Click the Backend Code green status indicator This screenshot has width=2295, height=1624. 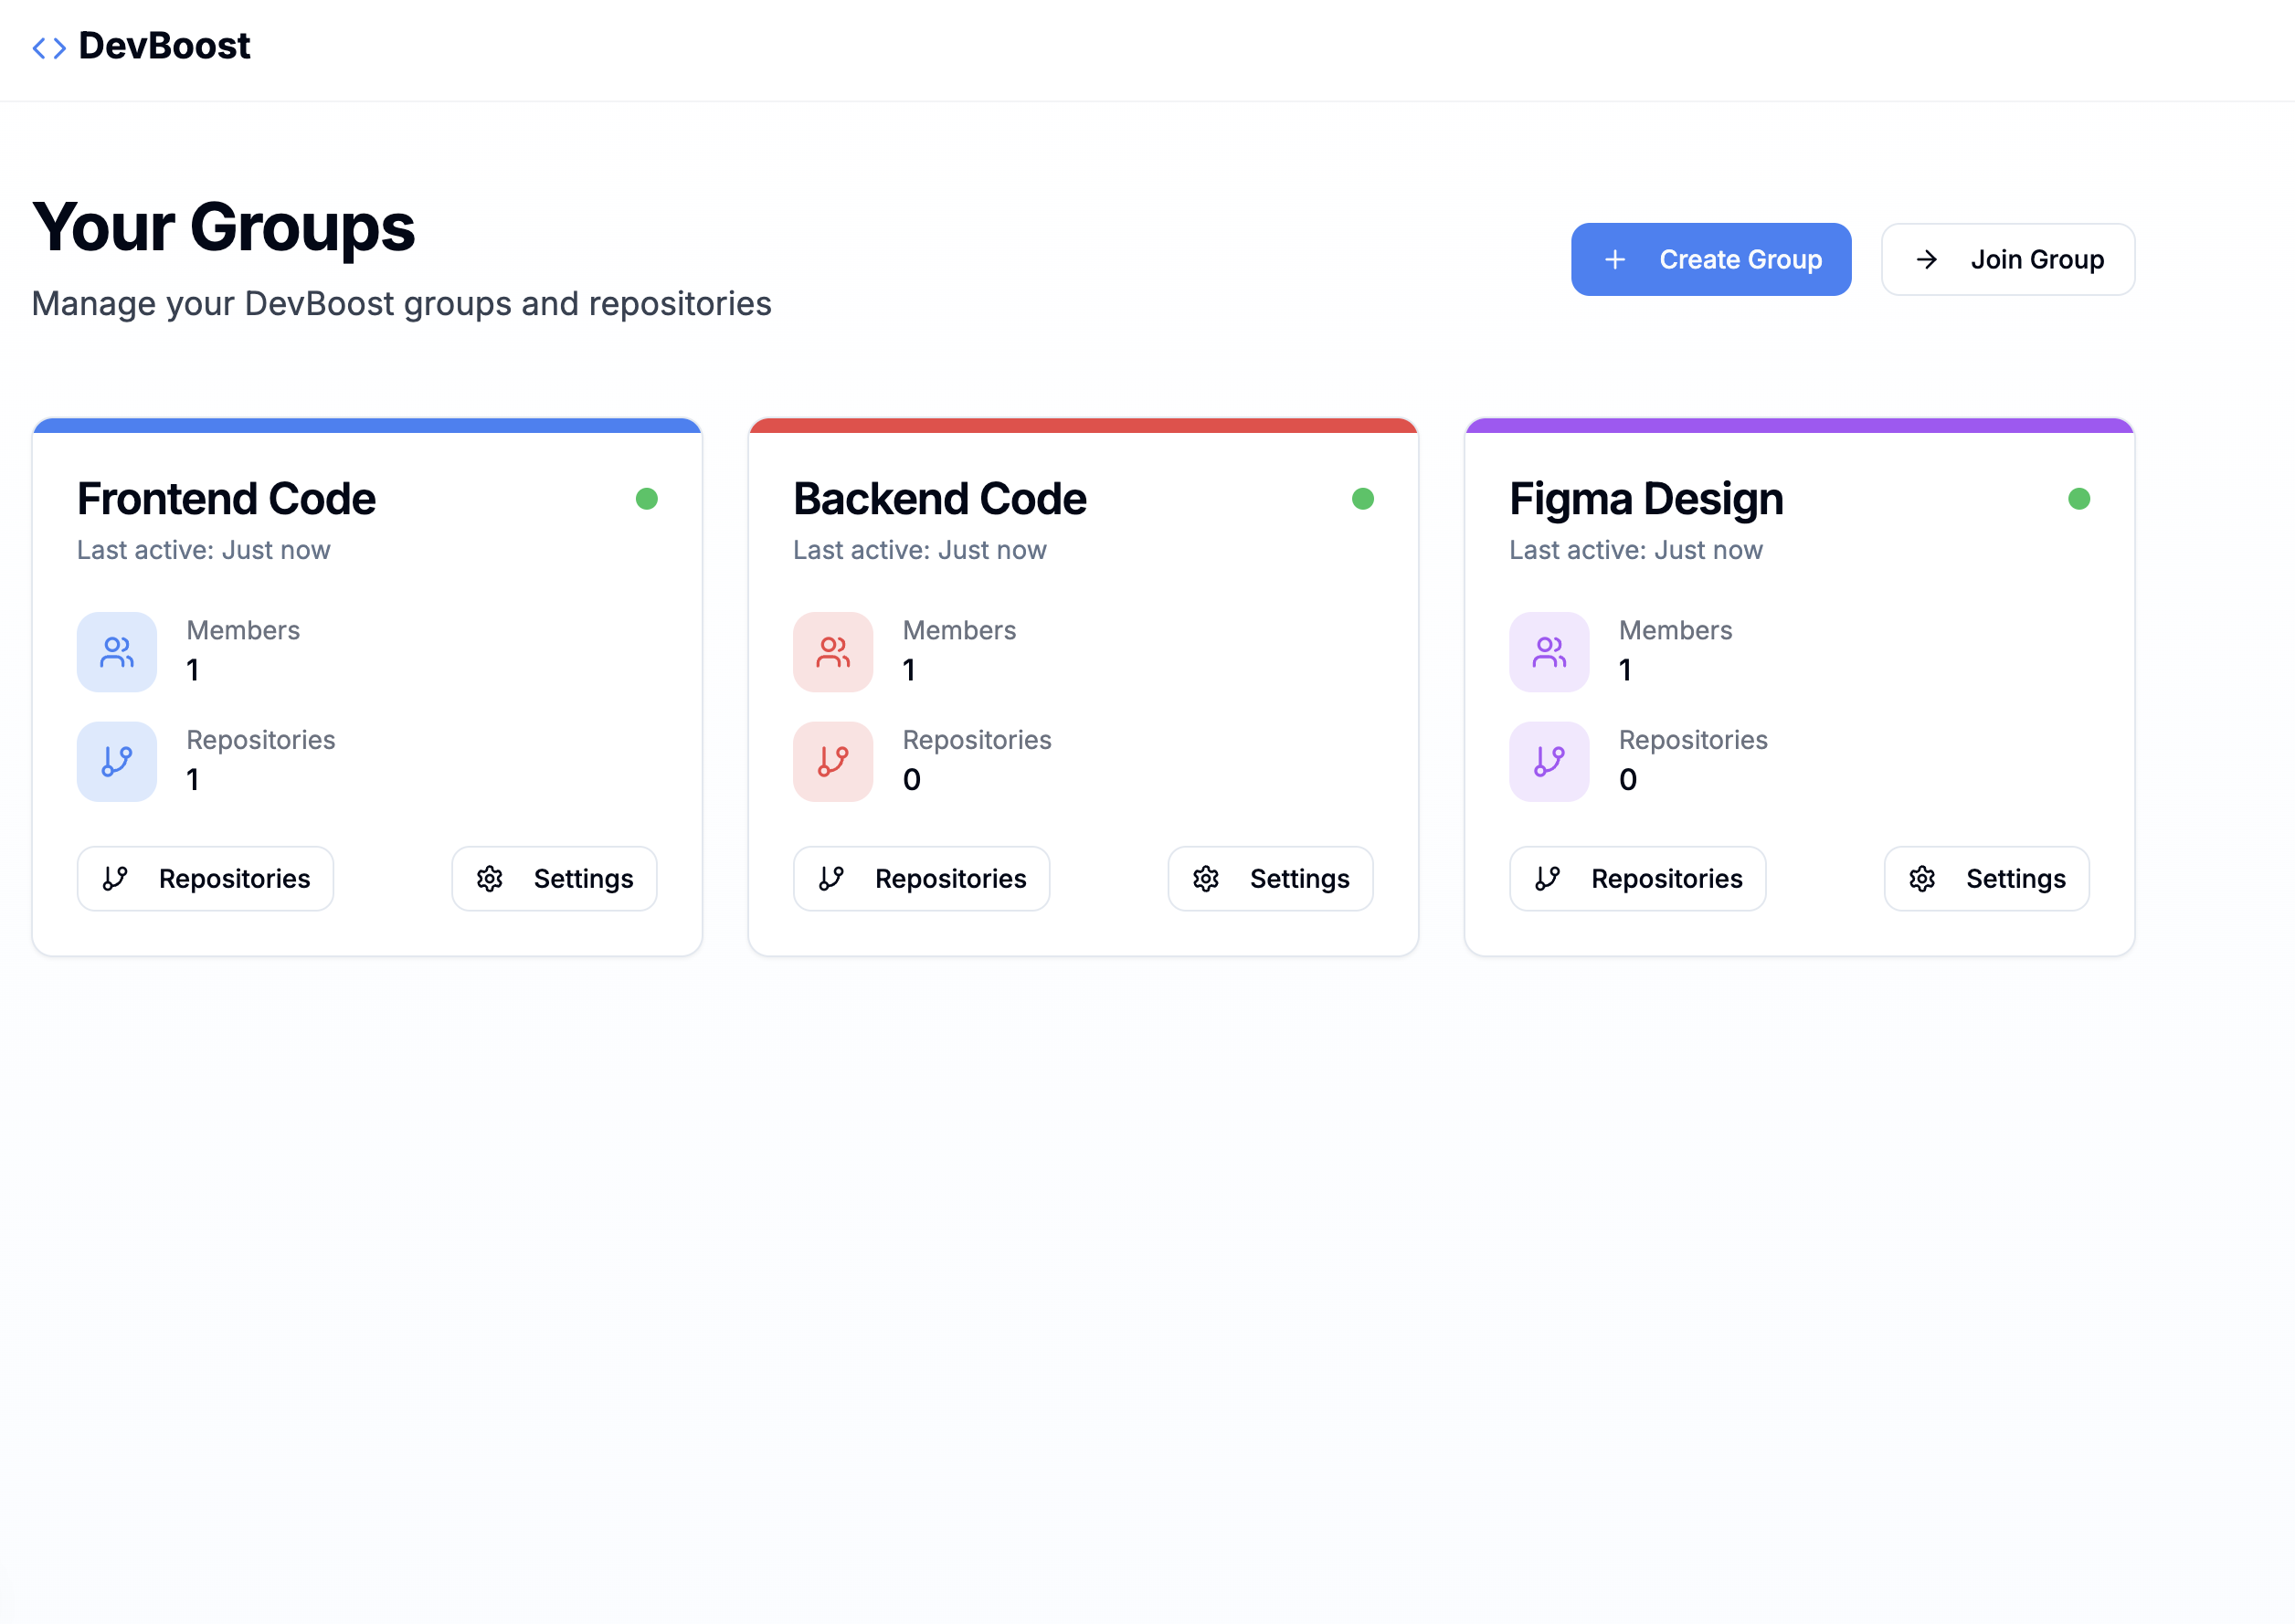click(x=1363, y=499)
